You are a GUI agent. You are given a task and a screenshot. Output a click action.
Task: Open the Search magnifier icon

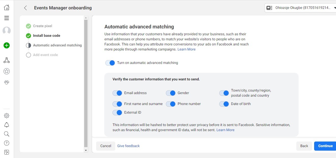tap(7, 134)
